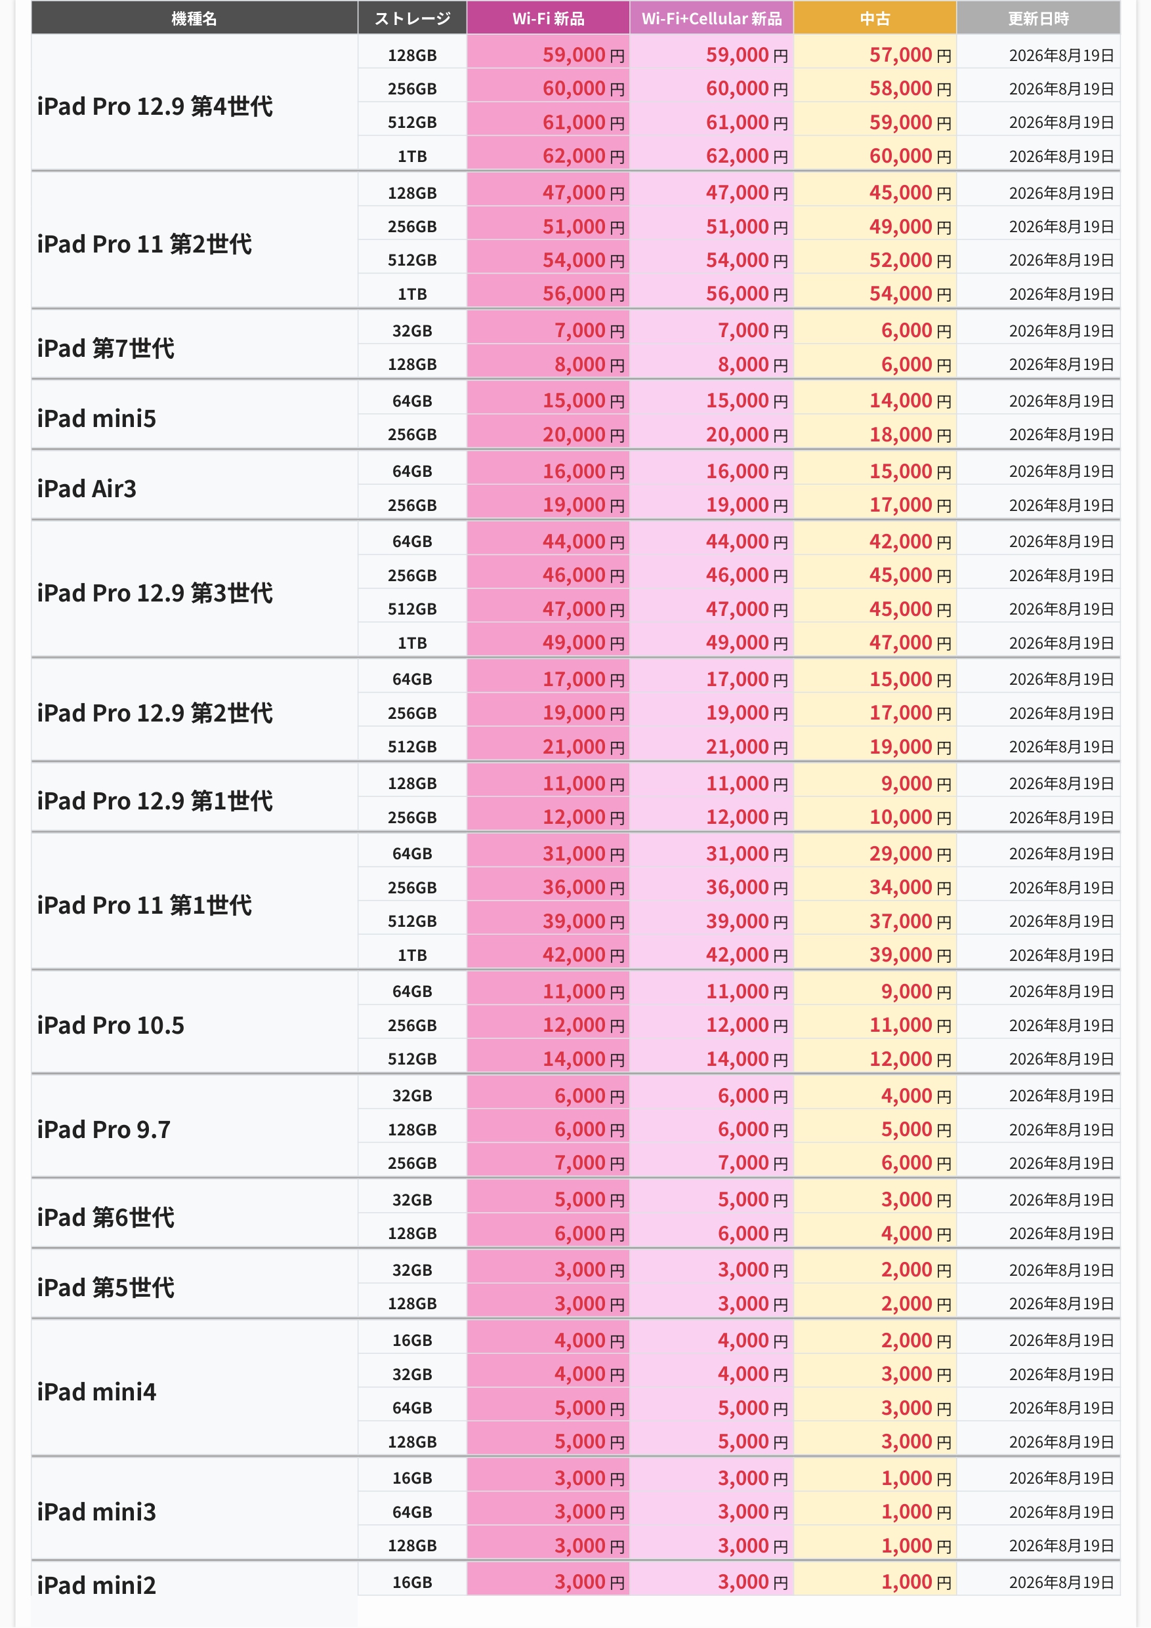This screenshot has height=1628, width=1151.
Task: Click the iPad Pro 9.7 model name
Action: pyautogui.click(x=104, y=1129)
